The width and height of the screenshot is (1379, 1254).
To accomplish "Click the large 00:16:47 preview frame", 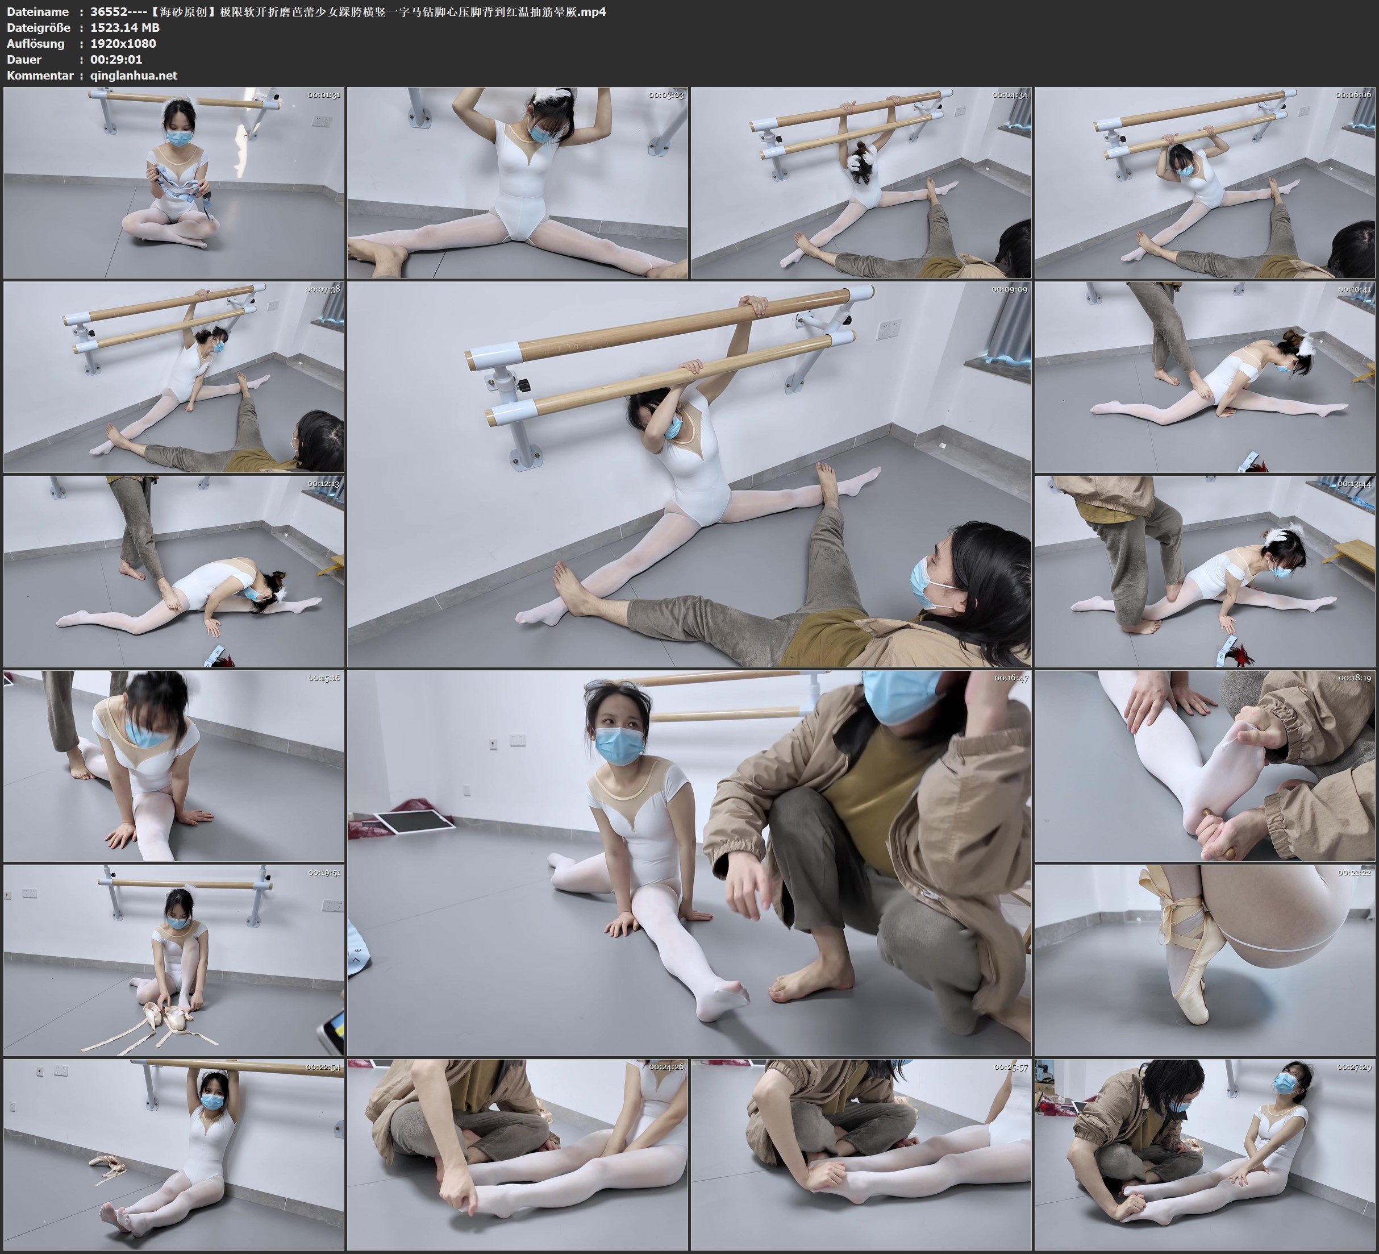I will coord(689,862).
